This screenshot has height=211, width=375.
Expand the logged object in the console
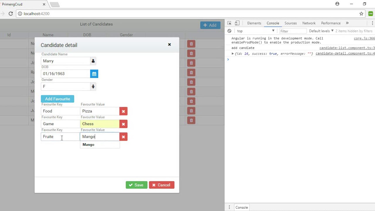pyautogui.click(x=233, y=54)
